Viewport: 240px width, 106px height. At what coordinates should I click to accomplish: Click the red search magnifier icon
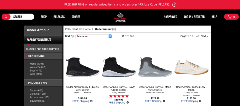point(6,17)
